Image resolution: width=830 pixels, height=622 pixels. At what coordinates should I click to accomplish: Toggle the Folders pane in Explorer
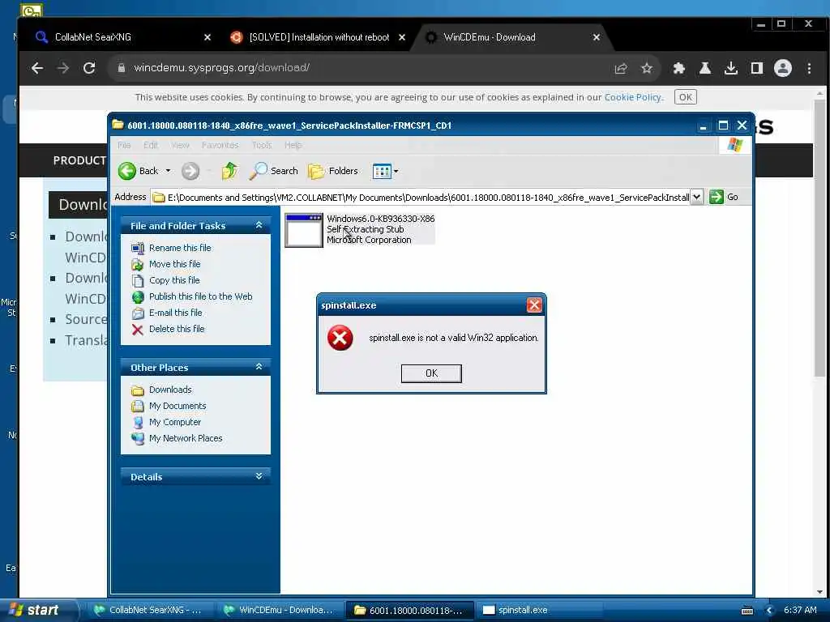pos(333,171)
